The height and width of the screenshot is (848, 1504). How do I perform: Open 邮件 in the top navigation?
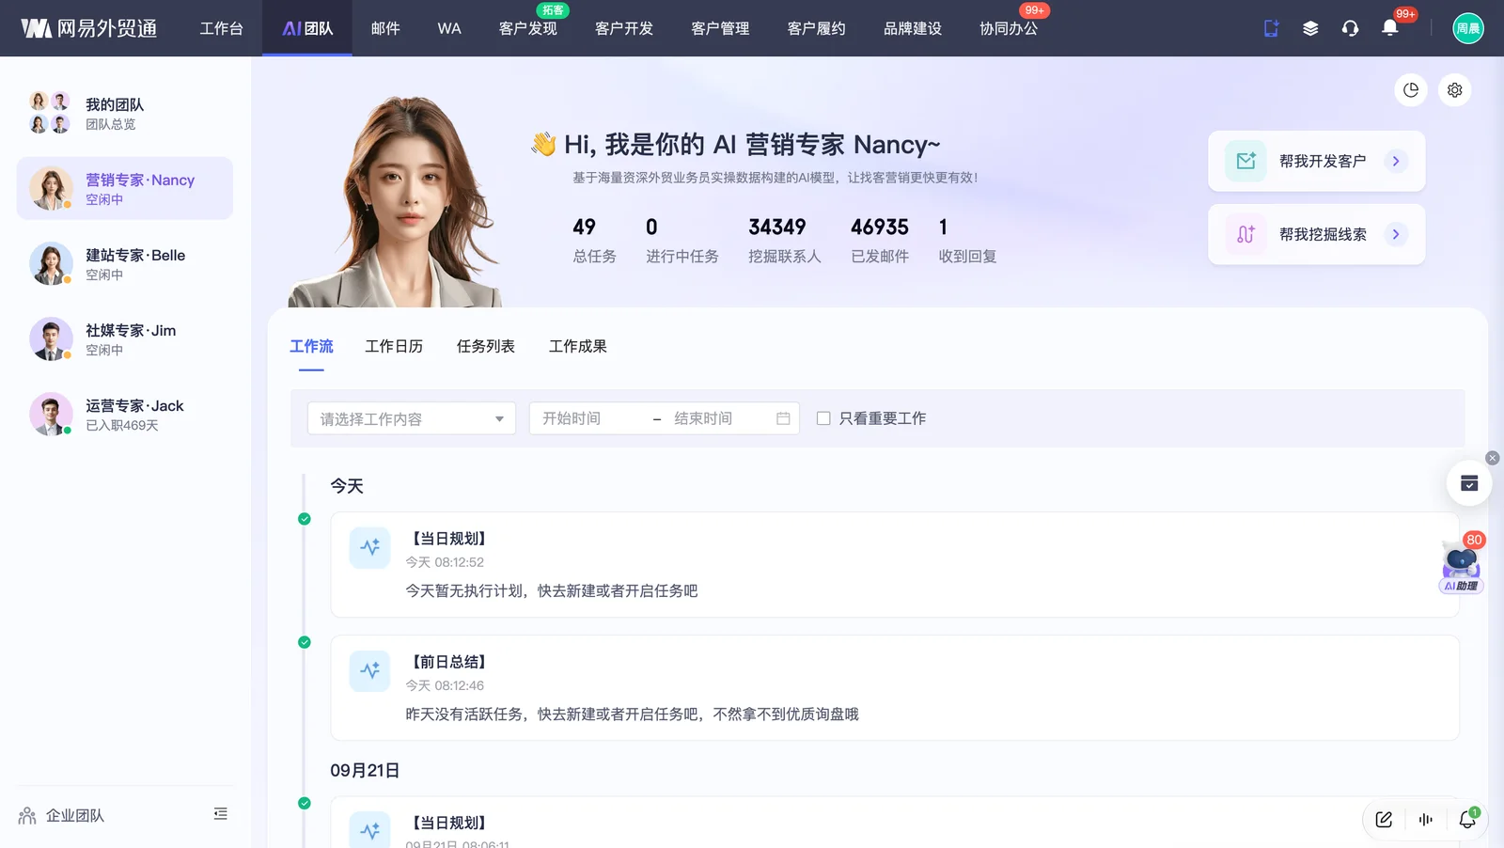(x=385, y=28)
